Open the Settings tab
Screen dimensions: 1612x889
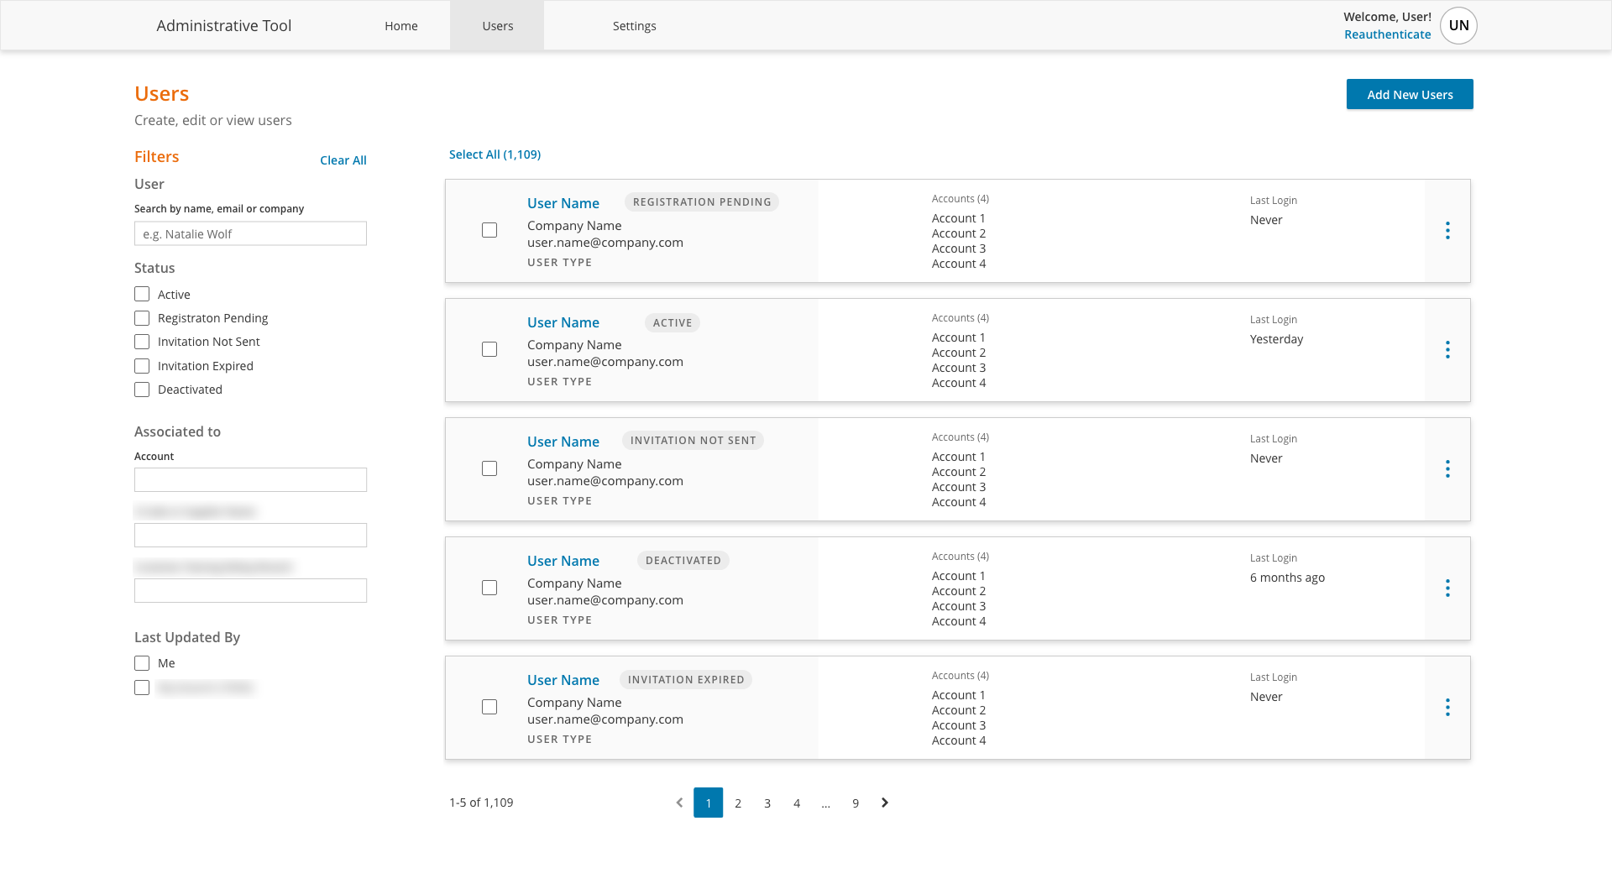point(634,26)
